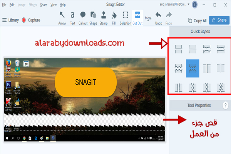Apply vertical lightning zigzag cut out style
This screenshot has height=154, width=231.
coord(221,88)
